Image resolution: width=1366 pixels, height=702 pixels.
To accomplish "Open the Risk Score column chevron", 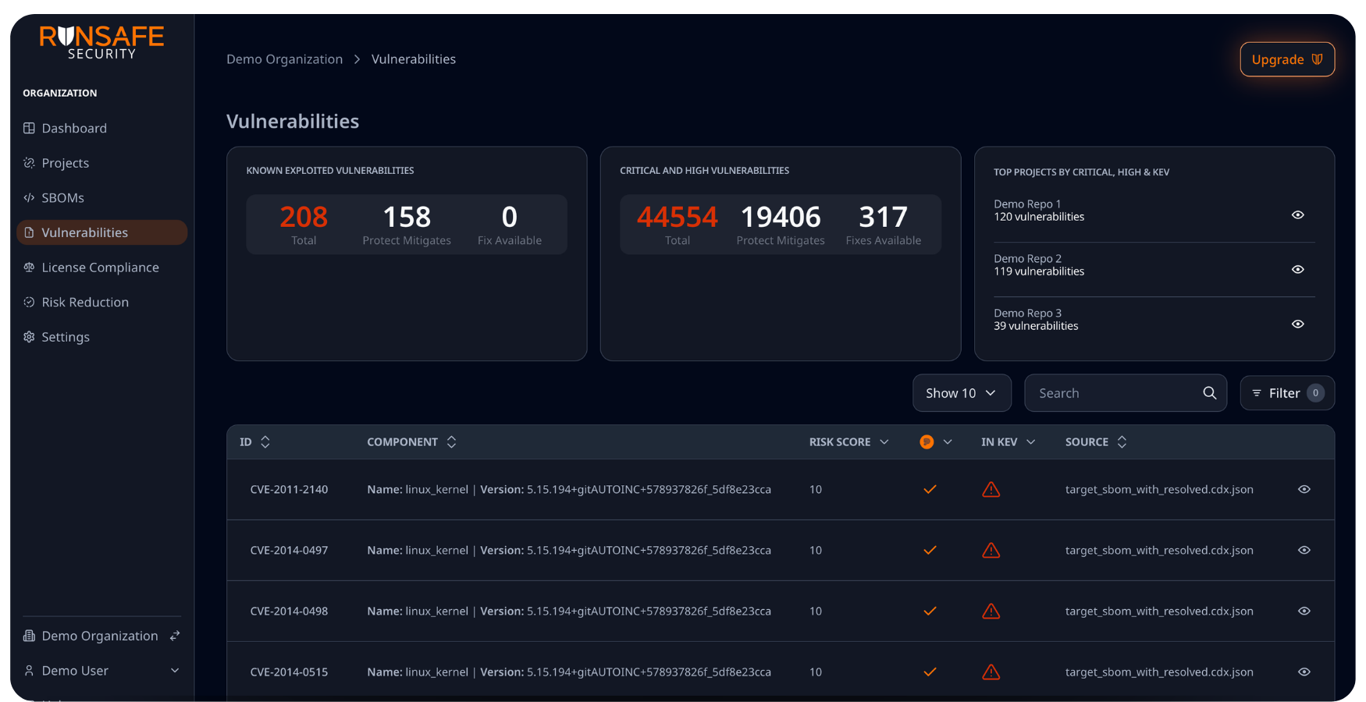I will [884, 442].
